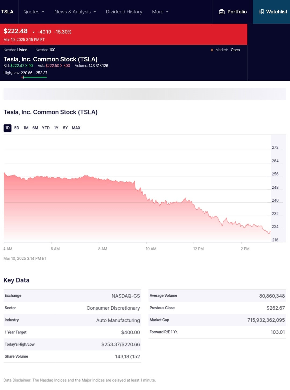Screen dimensions: 290x390
Task: Click the orange Market status indicator icon
Action: 212,50
